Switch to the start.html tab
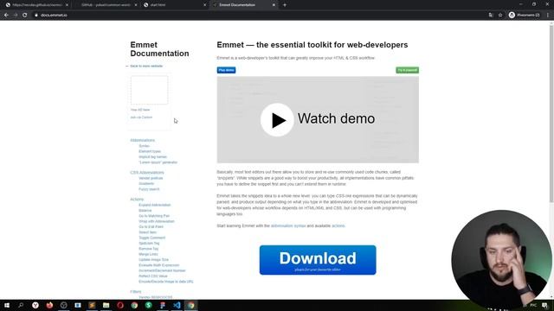The width and height of the screenshot is (554, 311). click(x=175, y=5)
